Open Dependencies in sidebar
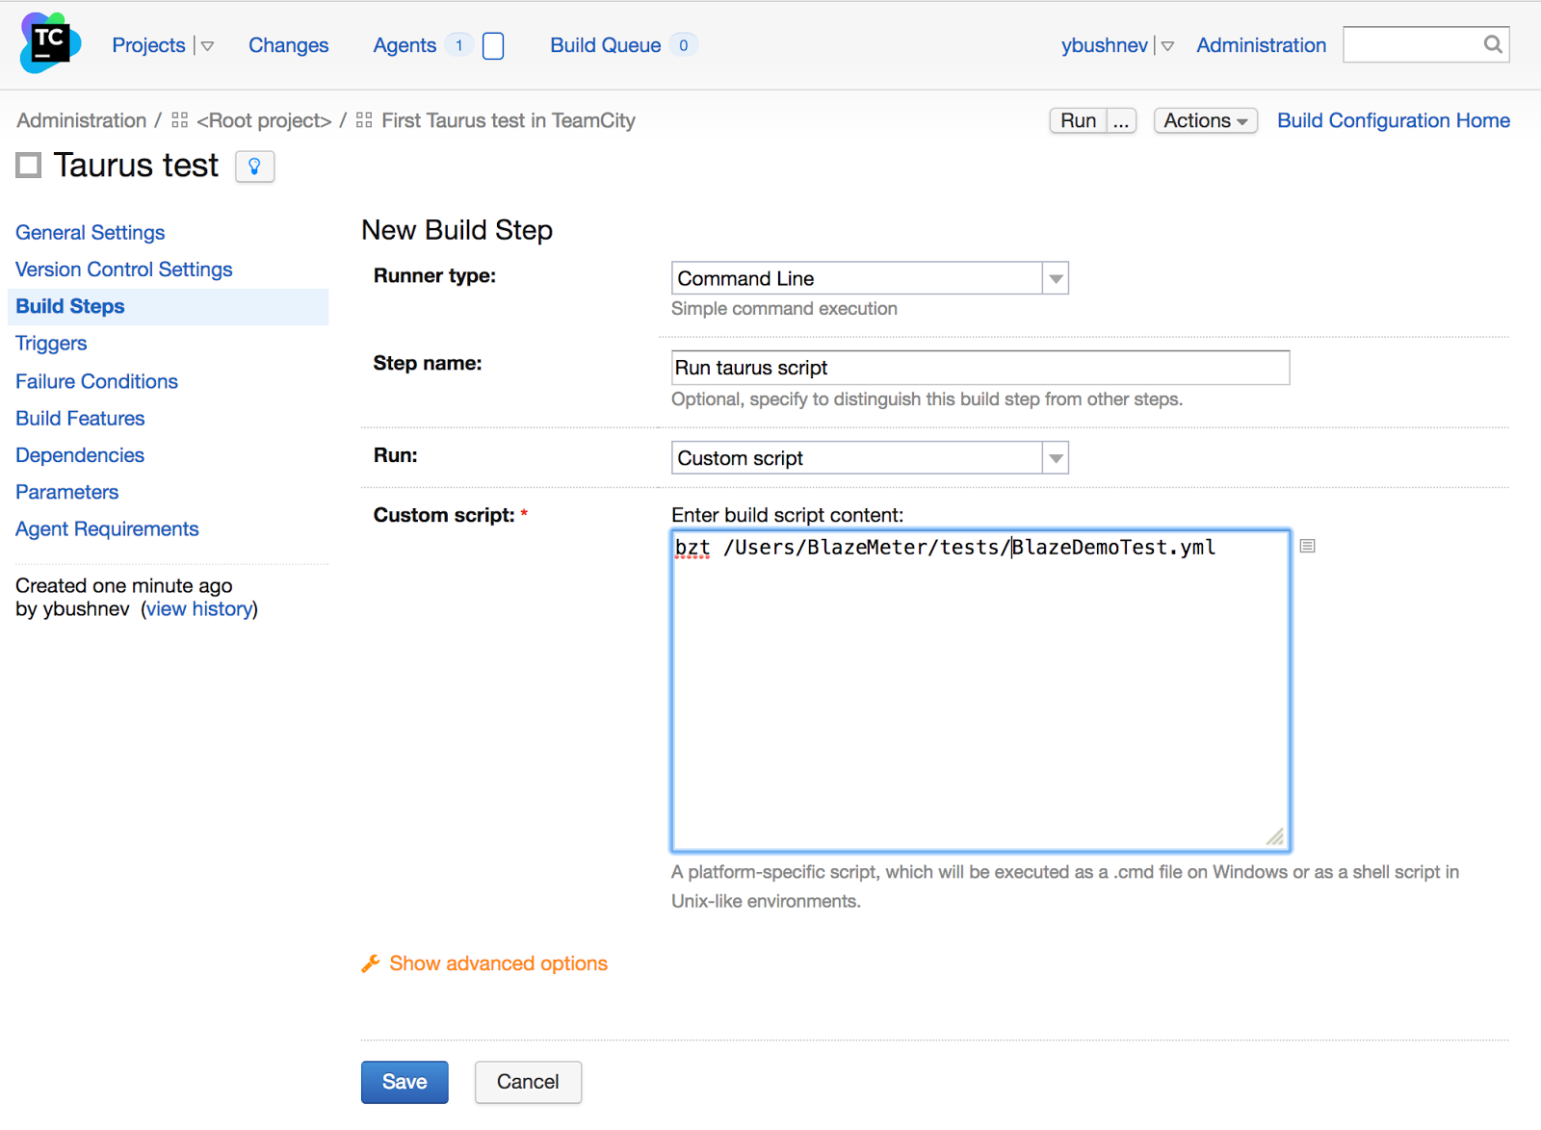Viewport: 1541px width, 1130px height. [80, 455]
